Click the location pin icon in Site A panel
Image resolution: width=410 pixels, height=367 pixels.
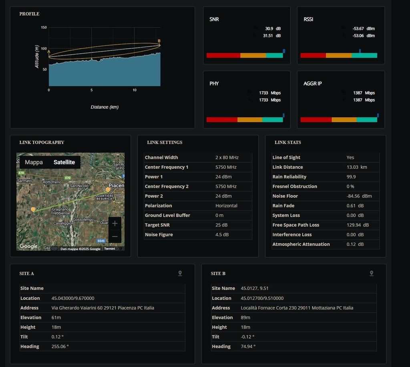tap(180, 273)
